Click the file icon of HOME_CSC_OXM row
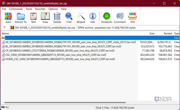The image size is (180, 110). coord(3,59)
